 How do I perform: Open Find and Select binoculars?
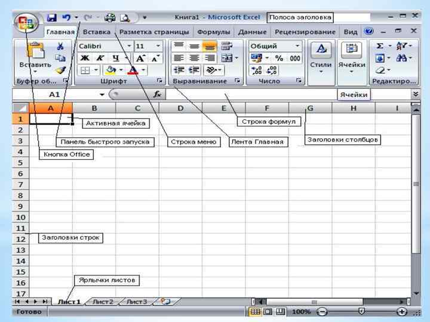point(401,58)
